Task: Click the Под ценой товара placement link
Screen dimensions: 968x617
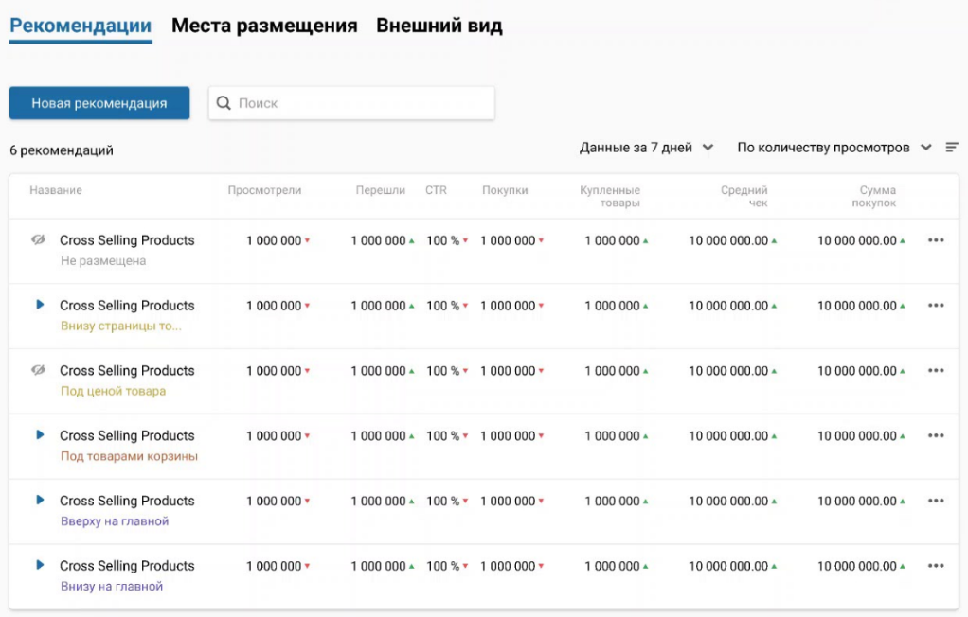Action: tap(113, 391)
